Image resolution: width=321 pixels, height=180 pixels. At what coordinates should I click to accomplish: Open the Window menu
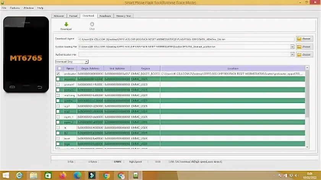(29, 8)
